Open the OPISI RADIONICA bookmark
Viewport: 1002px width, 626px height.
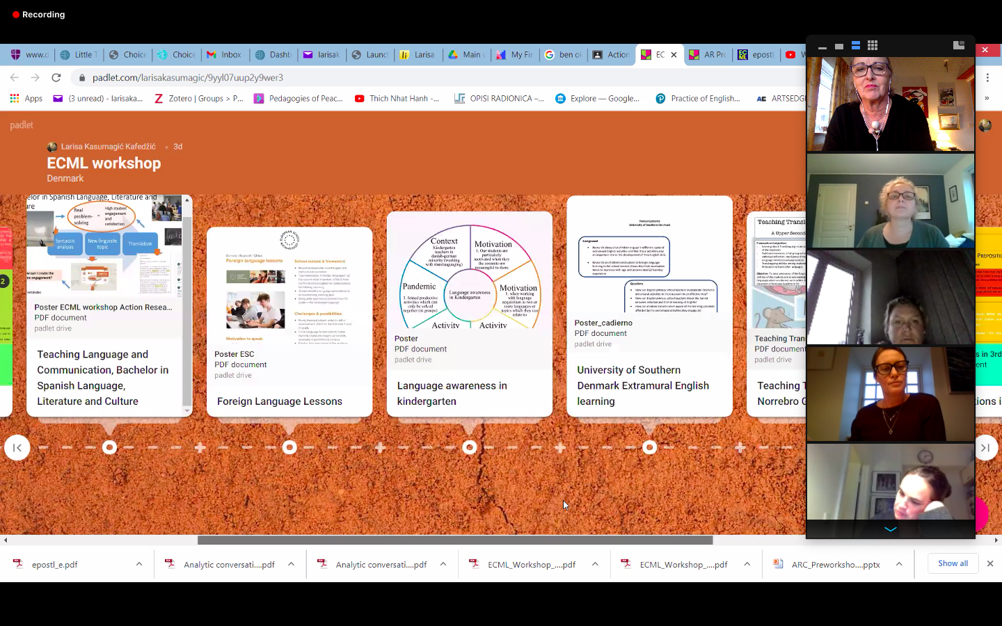click(x=499, y=99)
